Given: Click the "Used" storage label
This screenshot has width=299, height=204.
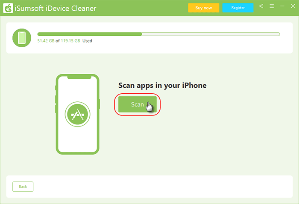Looking at the screenshot, I should click(x=87, y=41).
